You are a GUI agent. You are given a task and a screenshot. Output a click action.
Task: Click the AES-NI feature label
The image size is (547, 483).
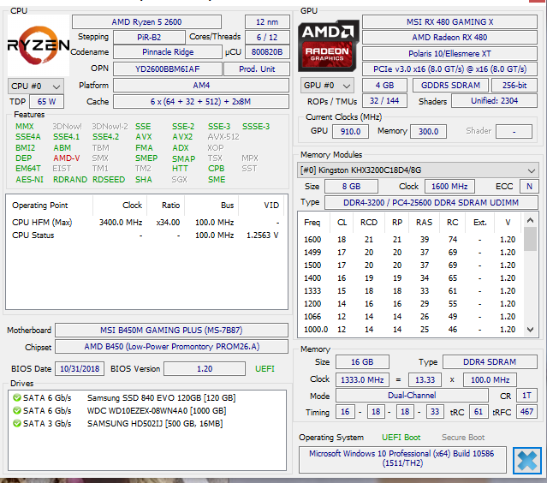pos(30,179)
